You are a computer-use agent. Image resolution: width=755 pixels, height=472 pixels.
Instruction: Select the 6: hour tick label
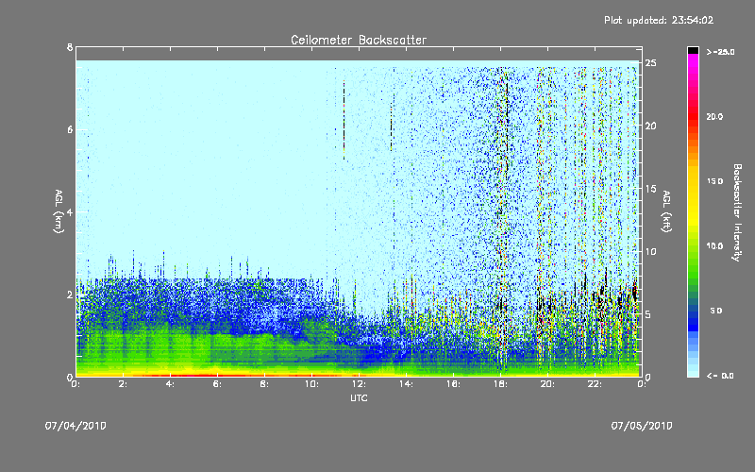218,384
